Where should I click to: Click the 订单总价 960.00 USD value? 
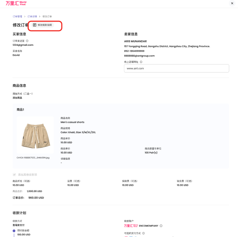36,198
